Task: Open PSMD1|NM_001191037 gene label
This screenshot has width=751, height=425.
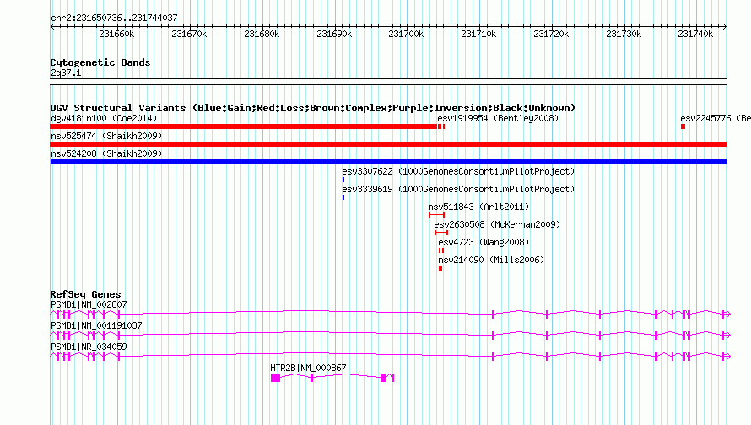Action: (96, 326)
